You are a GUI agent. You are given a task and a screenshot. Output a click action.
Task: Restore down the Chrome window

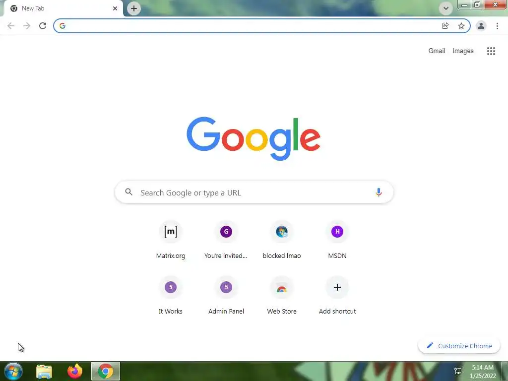477,4
